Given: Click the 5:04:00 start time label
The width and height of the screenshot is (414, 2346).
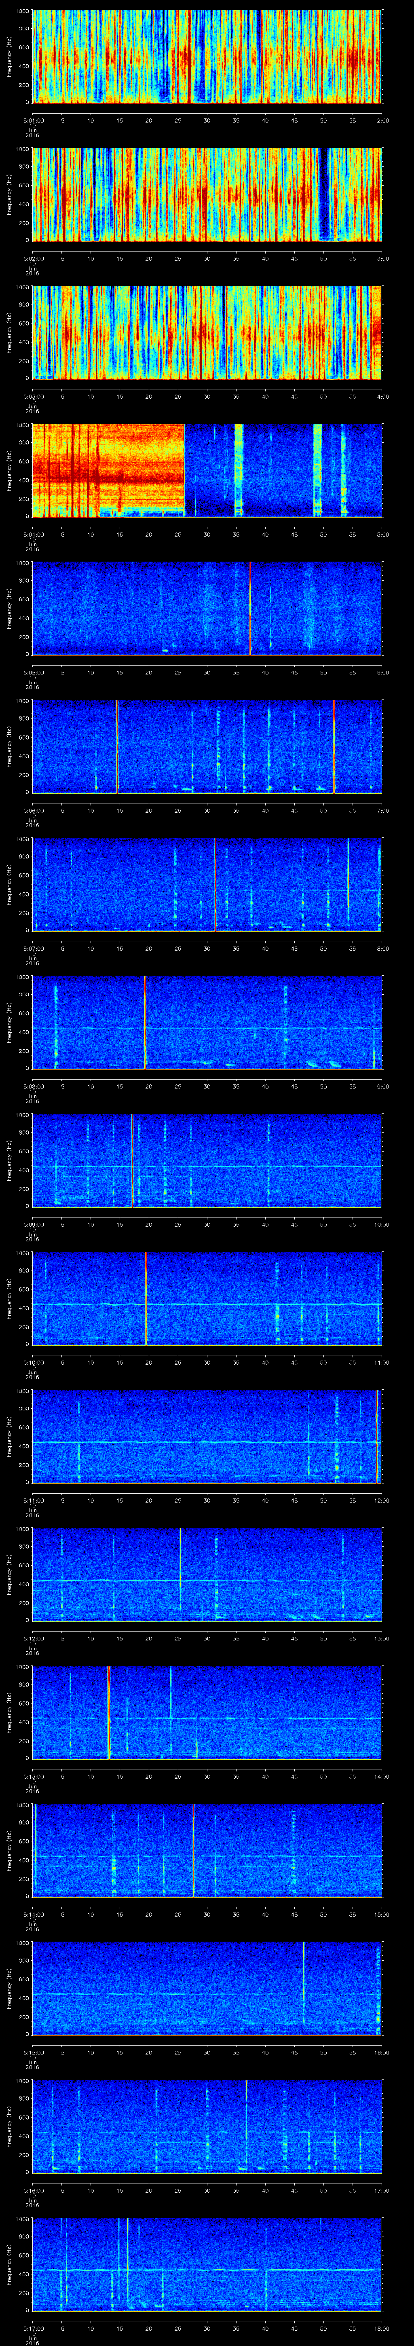Looking at the screenshot, I should (x=33, y=535).
